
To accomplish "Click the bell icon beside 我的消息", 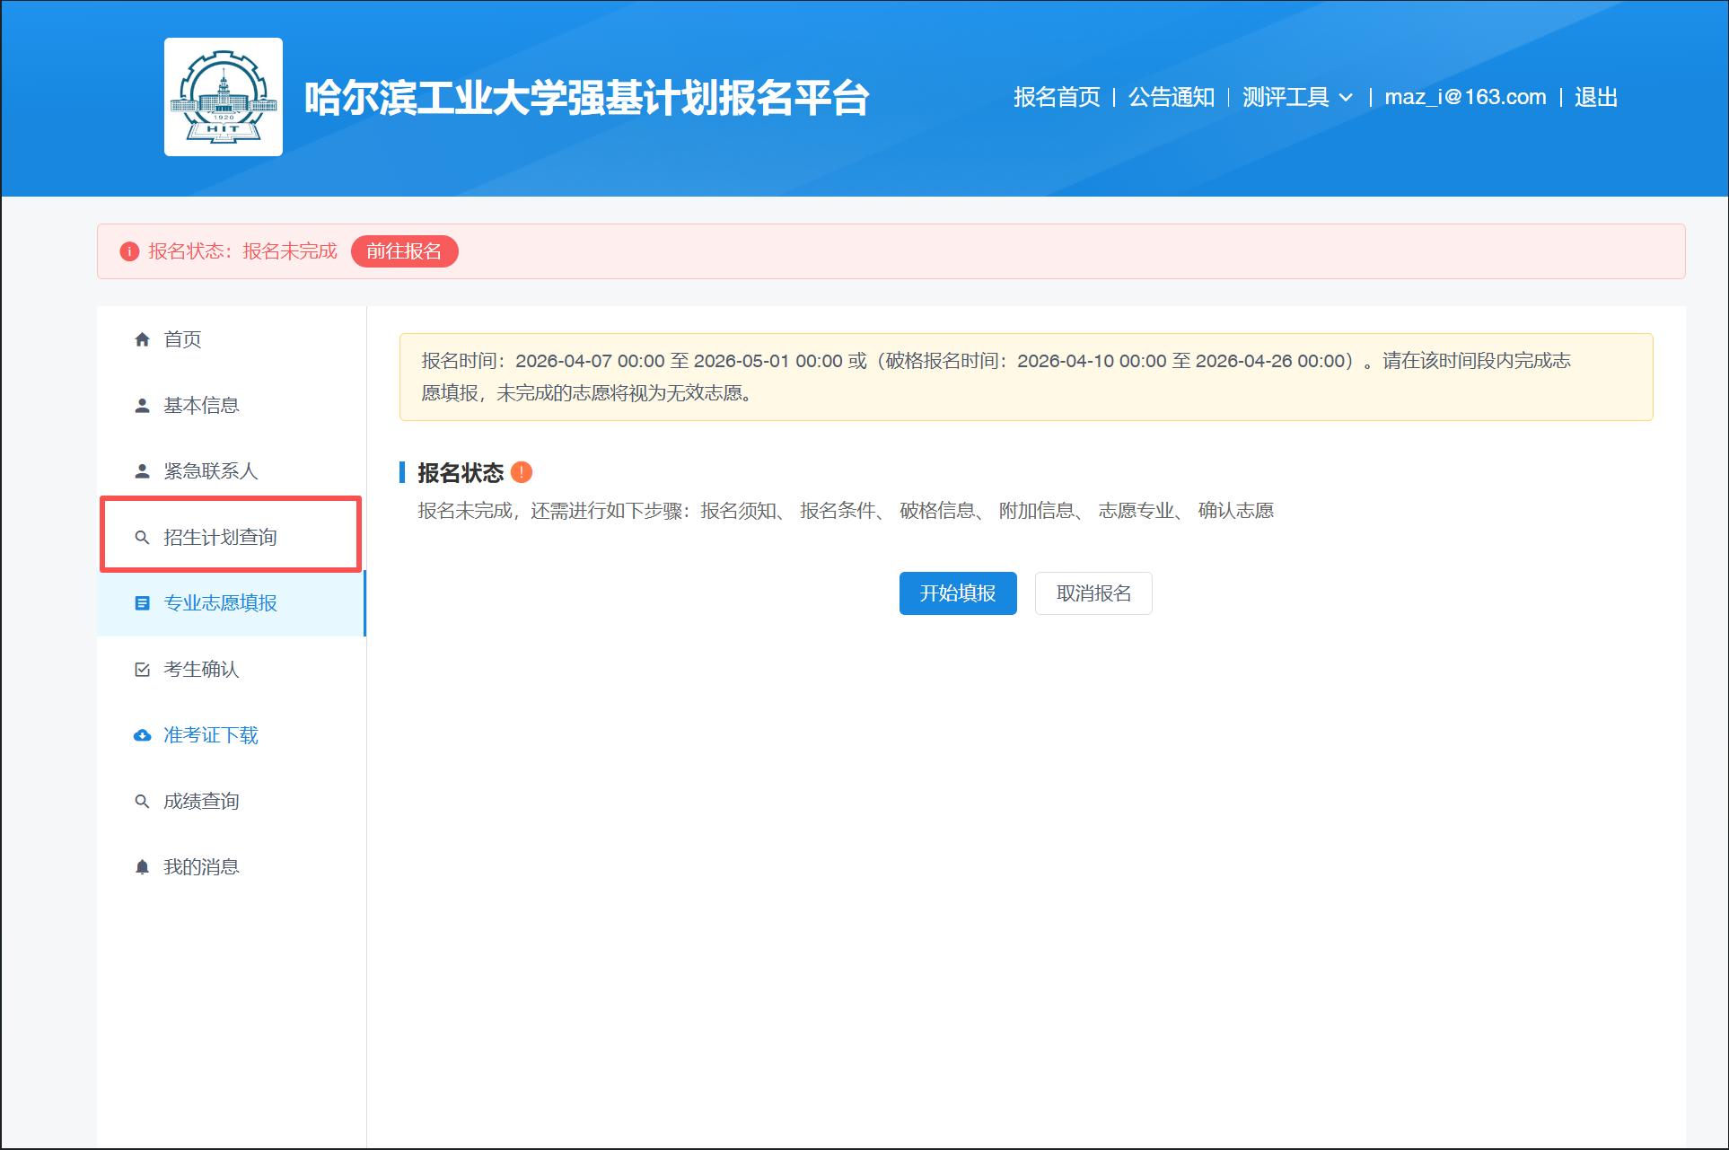I will point(142,867).
